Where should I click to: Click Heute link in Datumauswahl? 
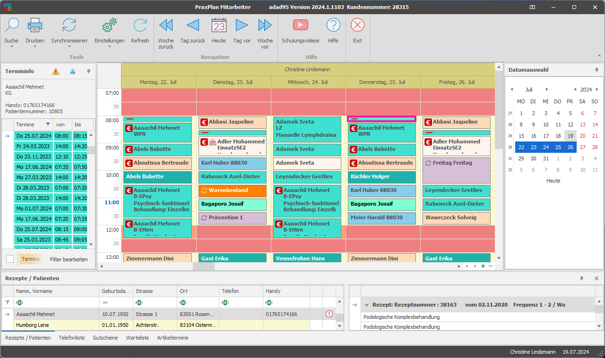point(553,181)
